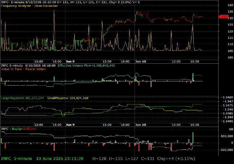The height and width of the screenshot is (164, 234).
Task: Click the O=128 status bar value
Action: [99, 159]
